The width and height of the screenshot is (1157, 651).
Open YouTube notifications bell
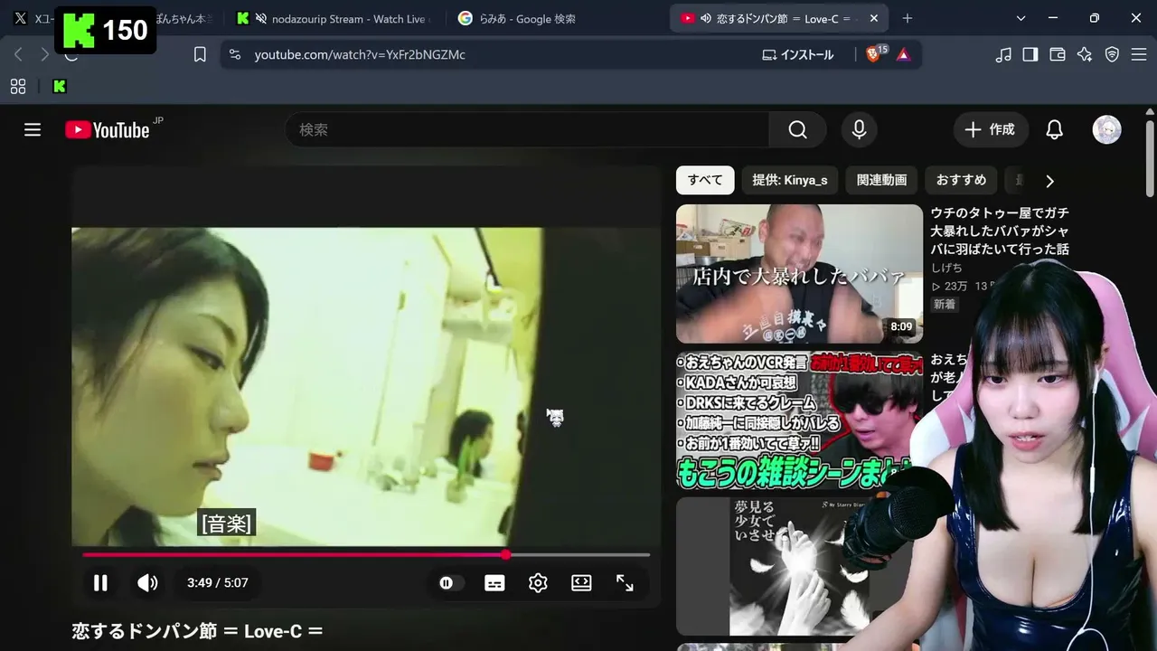pos(1054,130)
